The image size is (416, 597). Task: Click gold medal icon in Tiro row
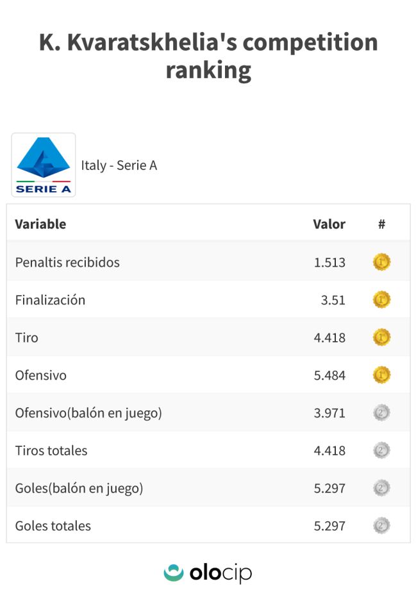(382, 337)
